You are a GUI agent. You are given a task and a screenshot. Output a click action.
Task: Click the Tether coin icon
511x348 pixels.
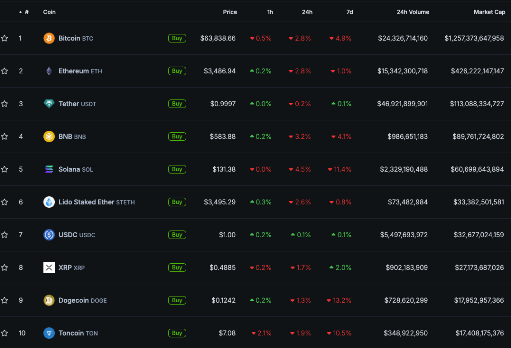(49, 104)
